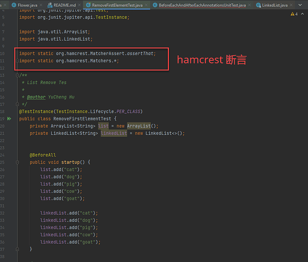
Task: Click list.add("cow") statement
Action: point(61,191)
